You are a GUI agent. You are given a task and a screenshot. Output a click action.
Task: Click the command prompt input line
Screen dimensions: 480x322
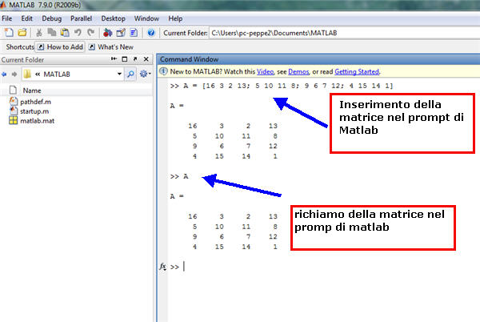point(323,267)
